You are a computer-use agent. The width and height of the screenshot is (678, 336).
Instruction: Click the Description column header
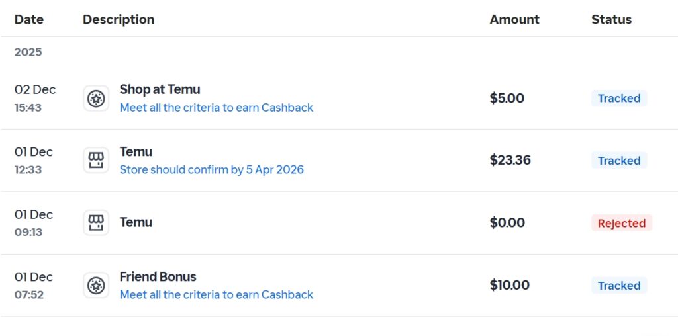click(119, 20)
